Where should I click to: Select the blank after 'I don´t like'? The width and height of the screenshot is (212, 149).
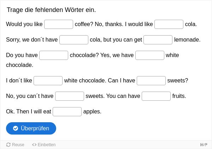(x=48, y=81)
